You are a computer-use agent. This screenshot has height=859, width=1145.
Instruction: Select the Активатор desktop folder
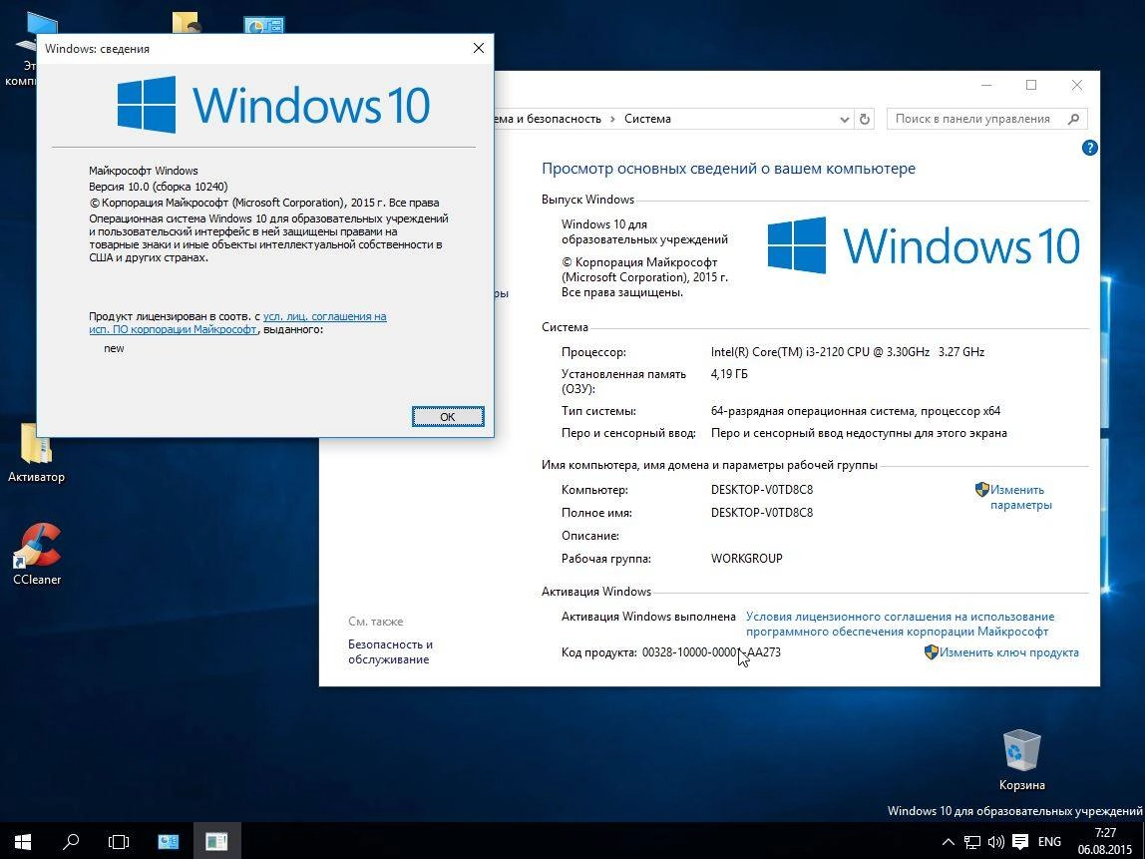(36, 453)
